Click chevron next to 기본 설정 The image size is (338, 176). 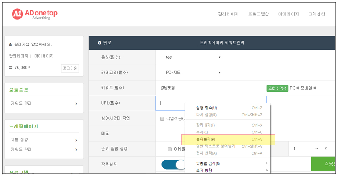click(x=76, y=140)
